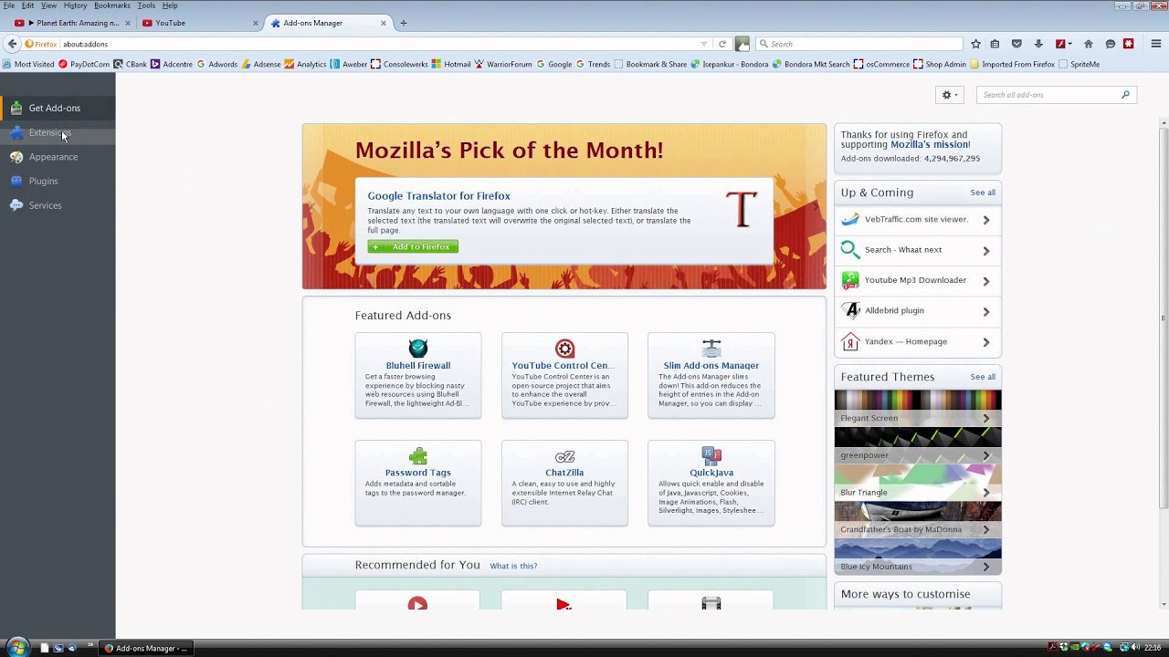Viewport: 1169px width, 657px height.
Task: Open the Adsense bookmark
Action: [261, 65]
